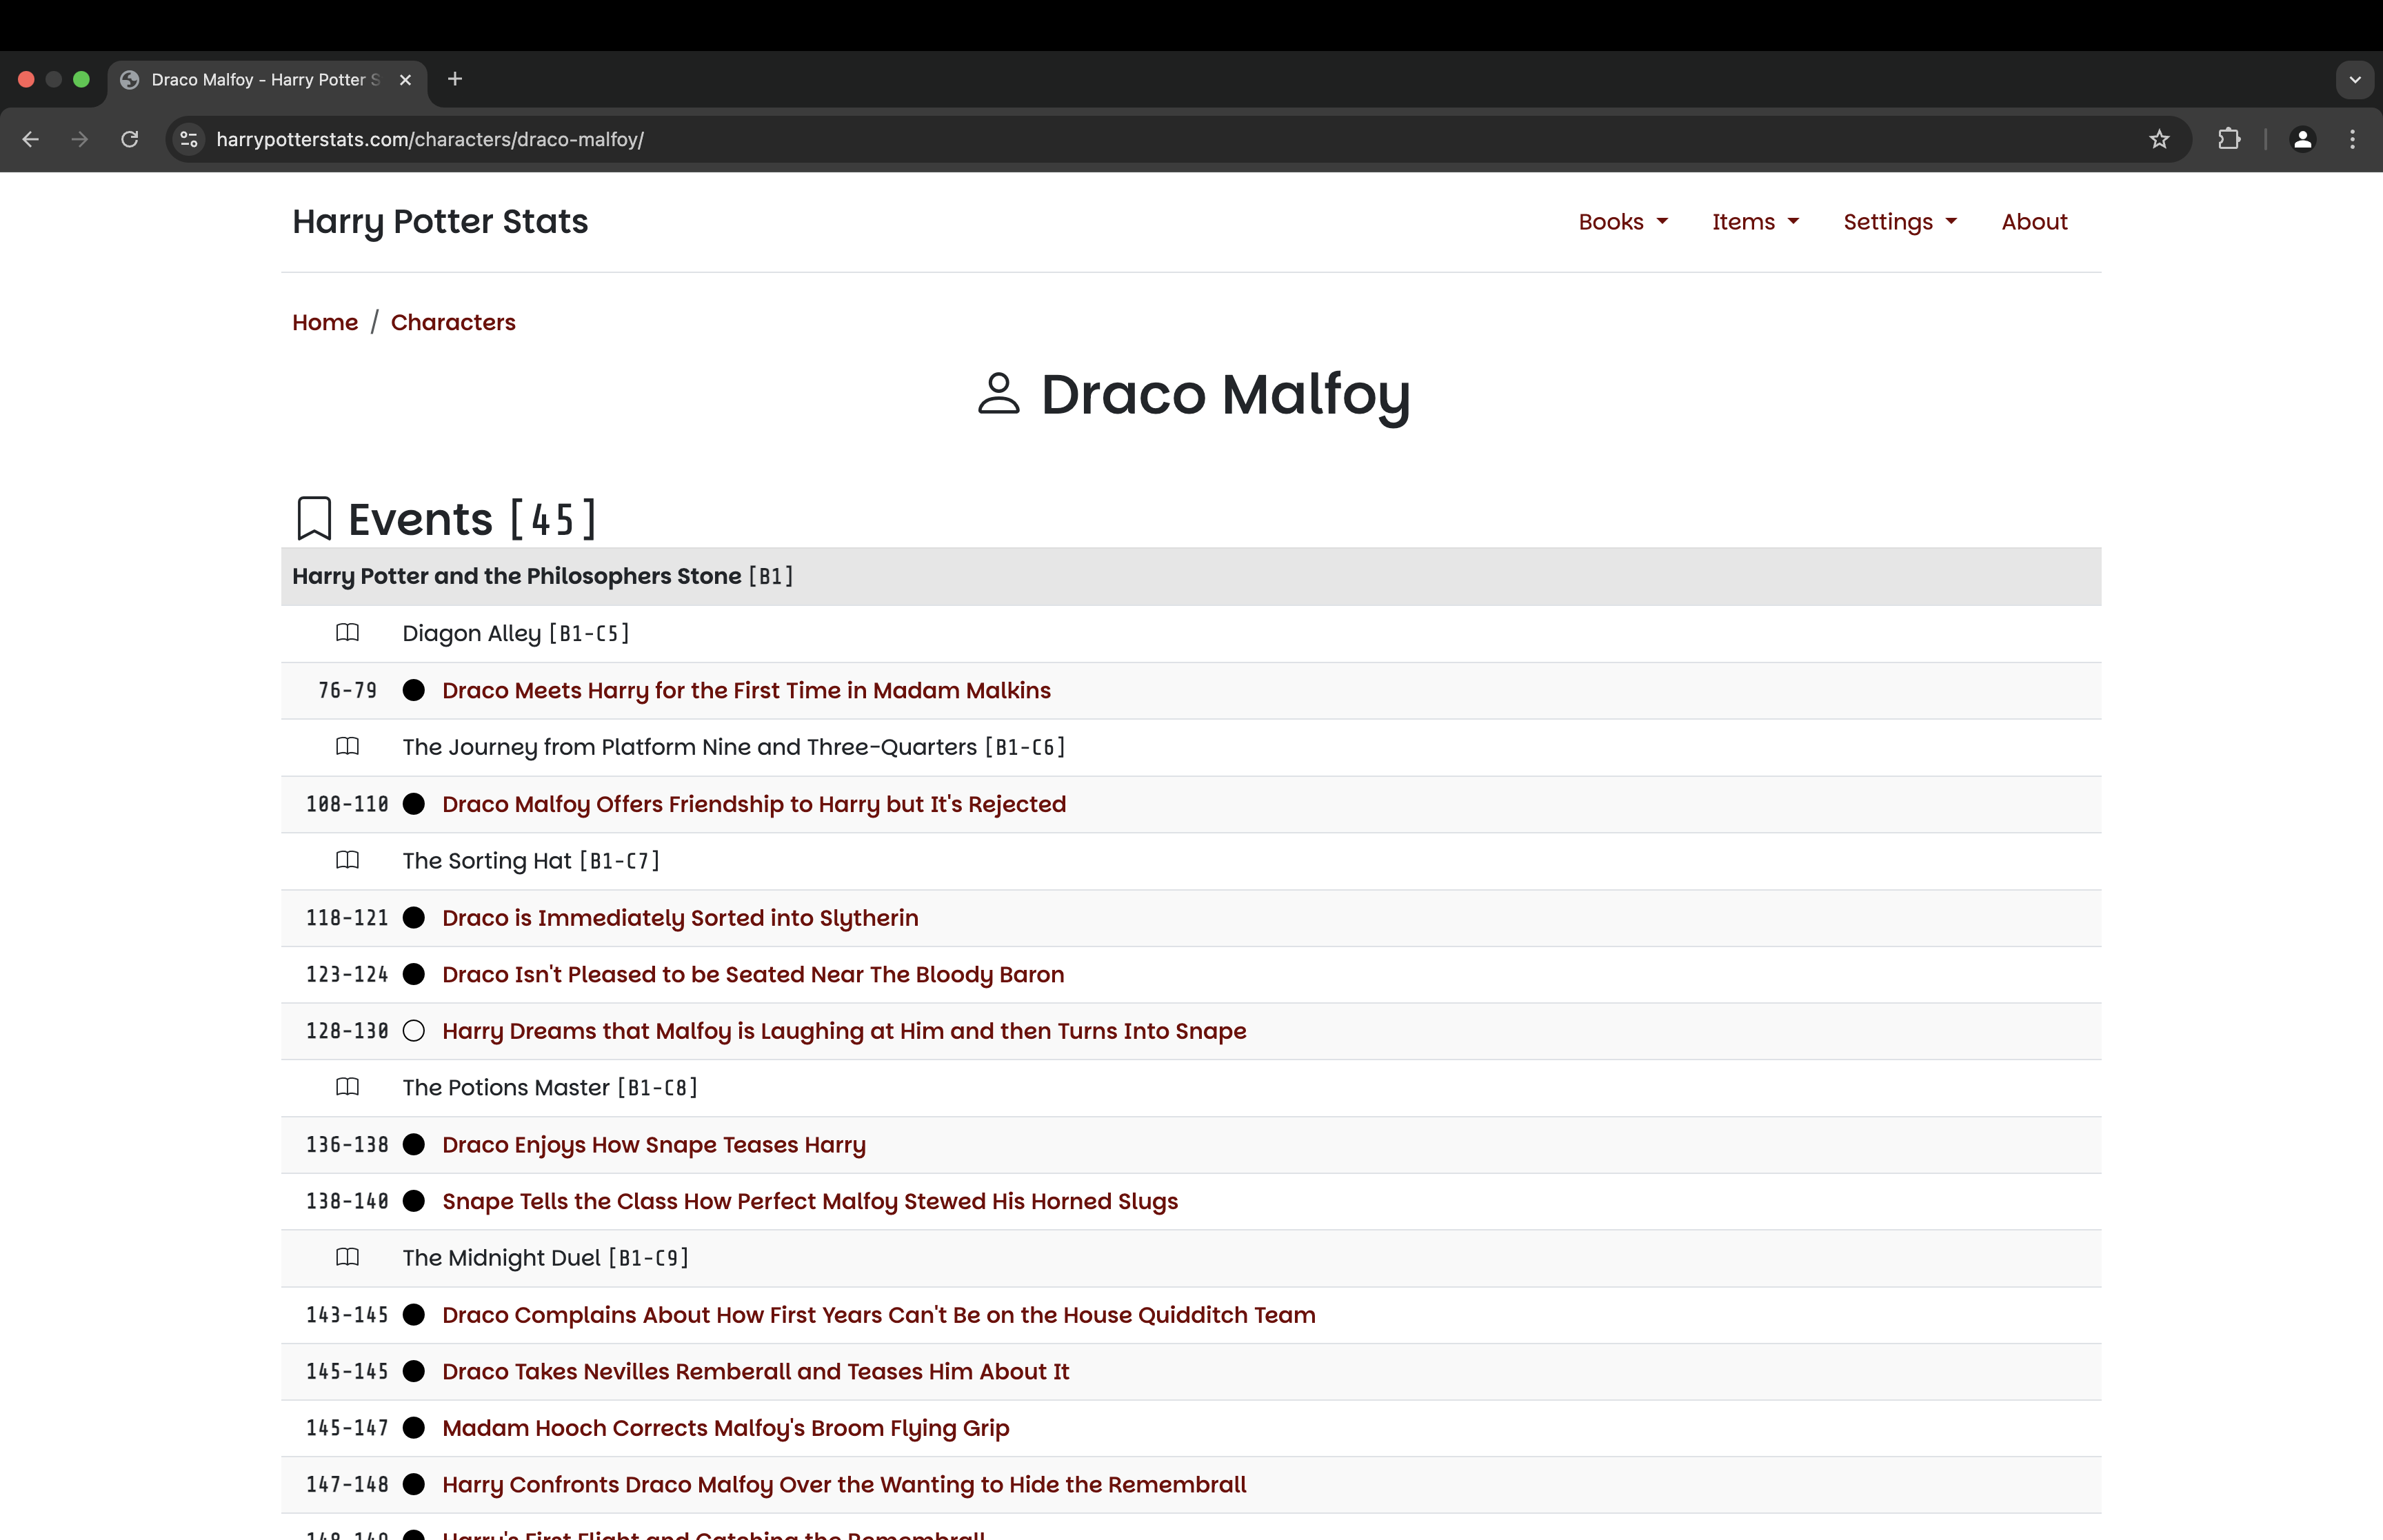Click the book icon beside The Midnight Duel
Screen dimensions: 2383x1540
coord(347,1257)
